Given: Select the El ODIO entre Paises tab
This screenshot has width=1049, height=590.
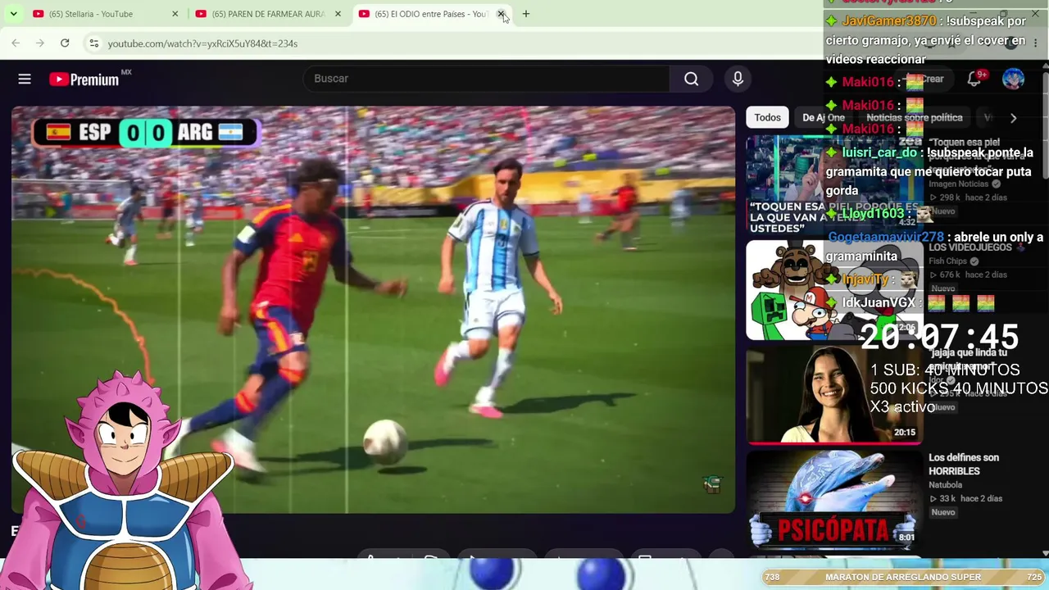Looking at the screenshot, I should pyautogui.click(x=431, y=14).
